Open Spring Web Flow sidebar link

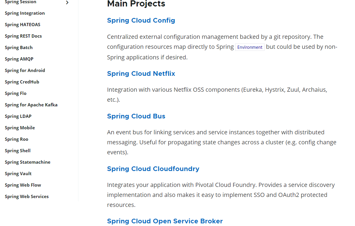(23, 185)
